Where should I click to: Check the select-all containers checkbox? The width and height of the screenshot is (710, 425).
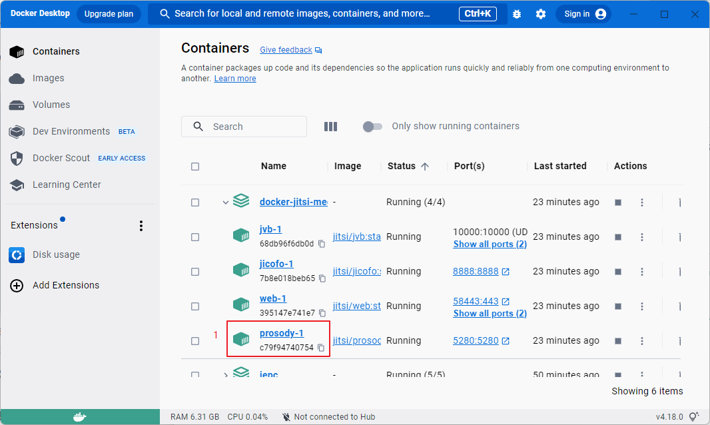click(195, 167)
